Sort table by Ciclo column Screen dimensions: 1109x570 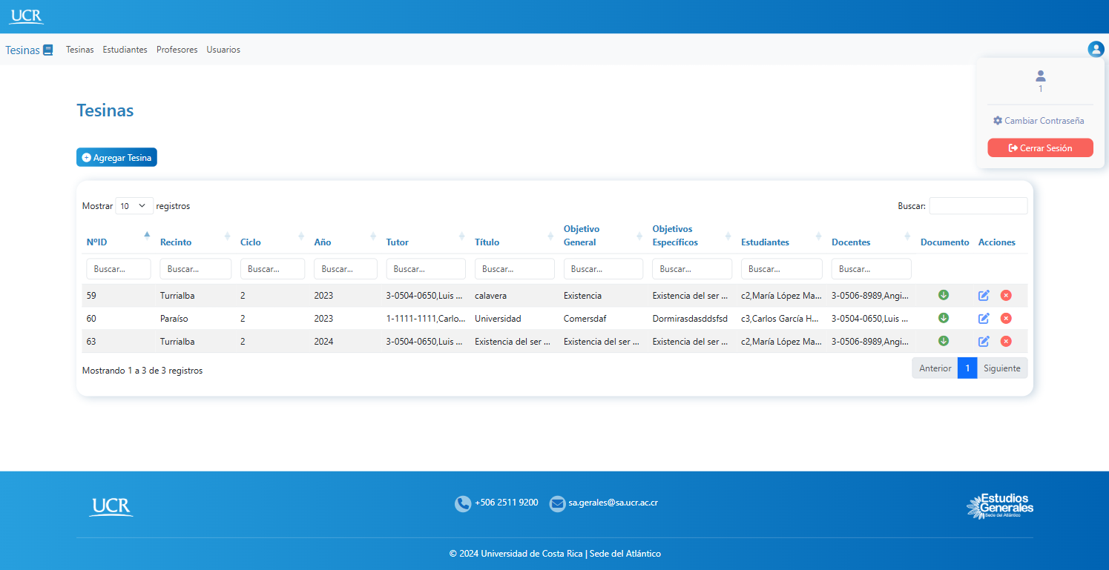pyautogui.click(x=273, y=236)
